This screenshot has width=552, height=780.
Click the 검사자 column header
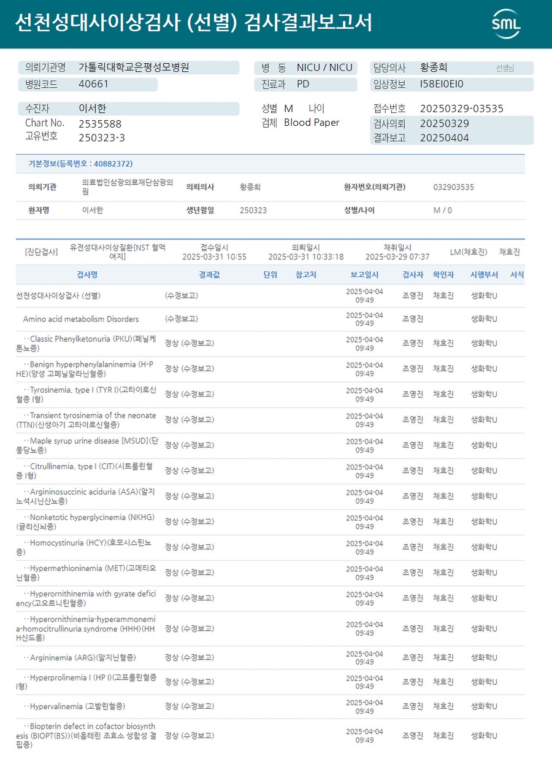coord(413,275)
